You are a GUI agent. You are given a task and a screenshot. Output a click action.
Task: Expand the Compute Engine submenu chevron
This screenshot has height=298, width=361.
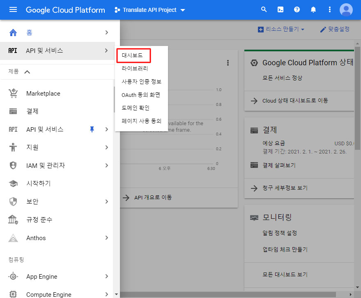point(107,294)
